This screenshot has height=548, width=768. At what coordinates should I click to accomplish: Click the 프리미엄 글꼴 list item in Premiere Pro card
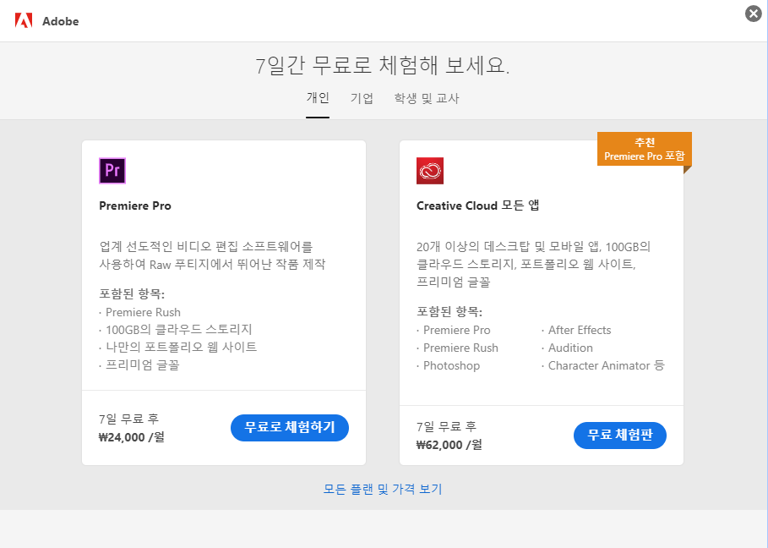143,365
